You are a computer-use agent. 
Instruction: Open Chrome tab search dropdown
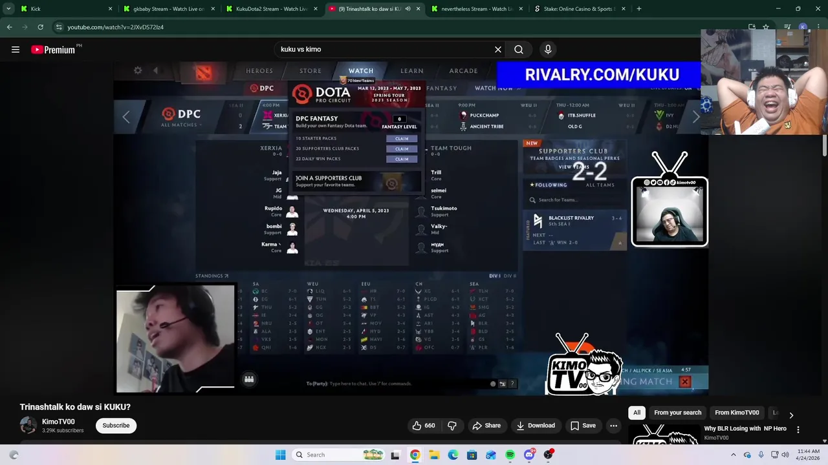pos(8,9)
